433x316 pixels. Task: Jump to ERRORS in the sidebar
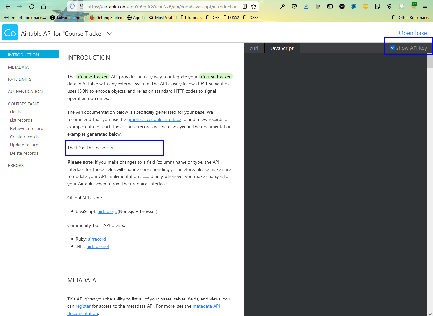(16, 165)
